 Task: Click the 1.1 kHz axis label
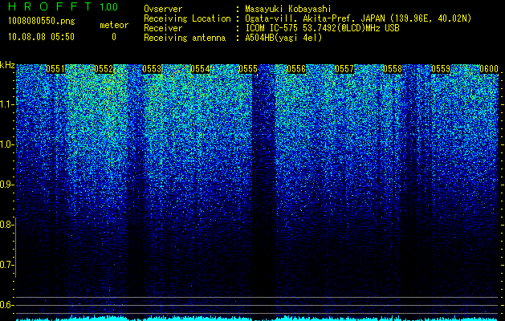pyautogui.click(x=7, y=104)
